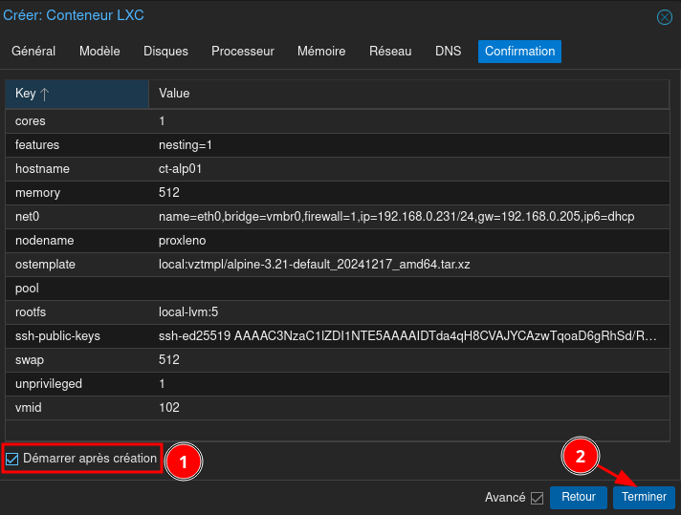Click the sort arrow beside Key
Viewport: 681px width, 515px height.
click(45, 94)
